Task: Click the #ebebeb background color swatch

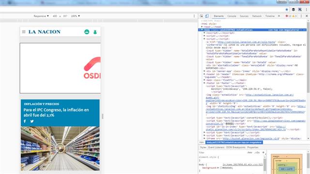Action: [221, 168]
